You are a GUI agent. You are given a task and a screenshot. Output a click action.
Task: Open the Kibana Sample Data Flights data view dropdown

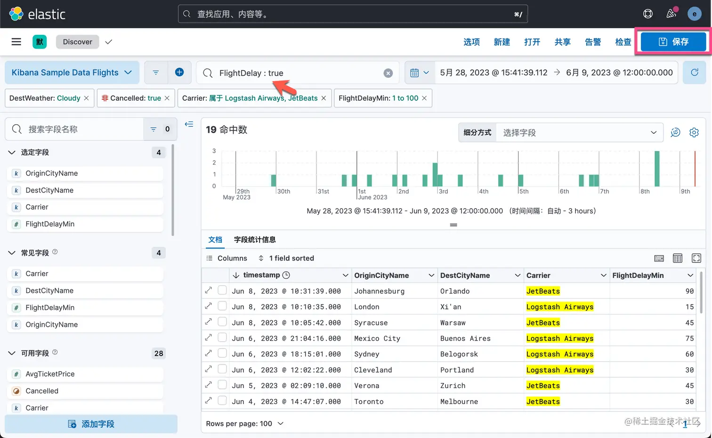72,73
